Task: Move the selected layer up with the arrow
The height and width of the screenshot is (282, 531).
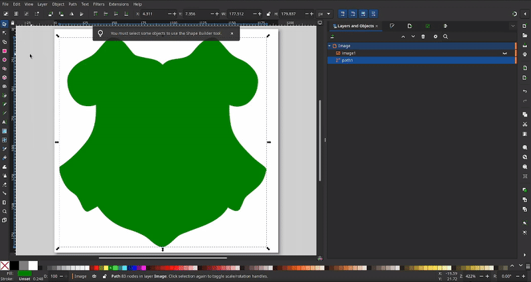Action: tap(403, 36)
